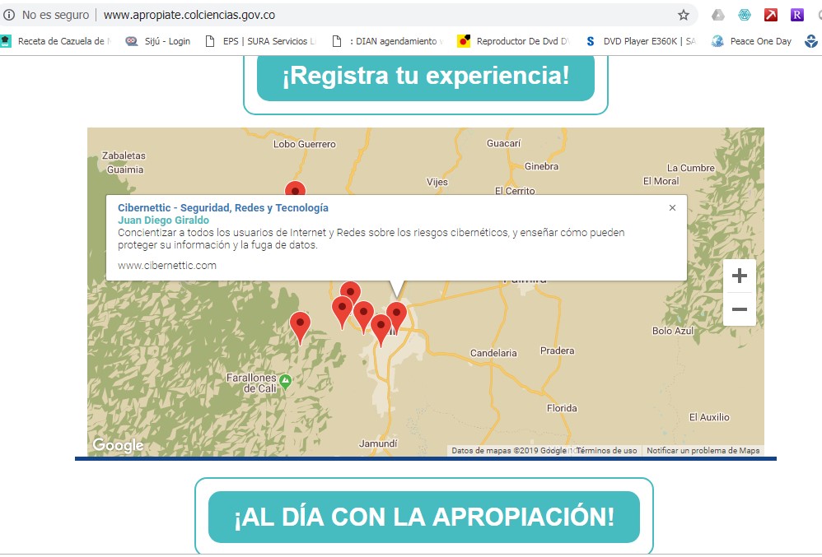The height and width of the screenshot is (557, 822).
Task: Open the Receta de Cazuela bookmark
Action: pyautogui.click(x=57, y=41)
